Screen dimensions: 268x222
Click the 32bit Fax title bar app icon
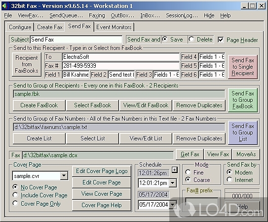pyautogui.click(x=4, y=6)
